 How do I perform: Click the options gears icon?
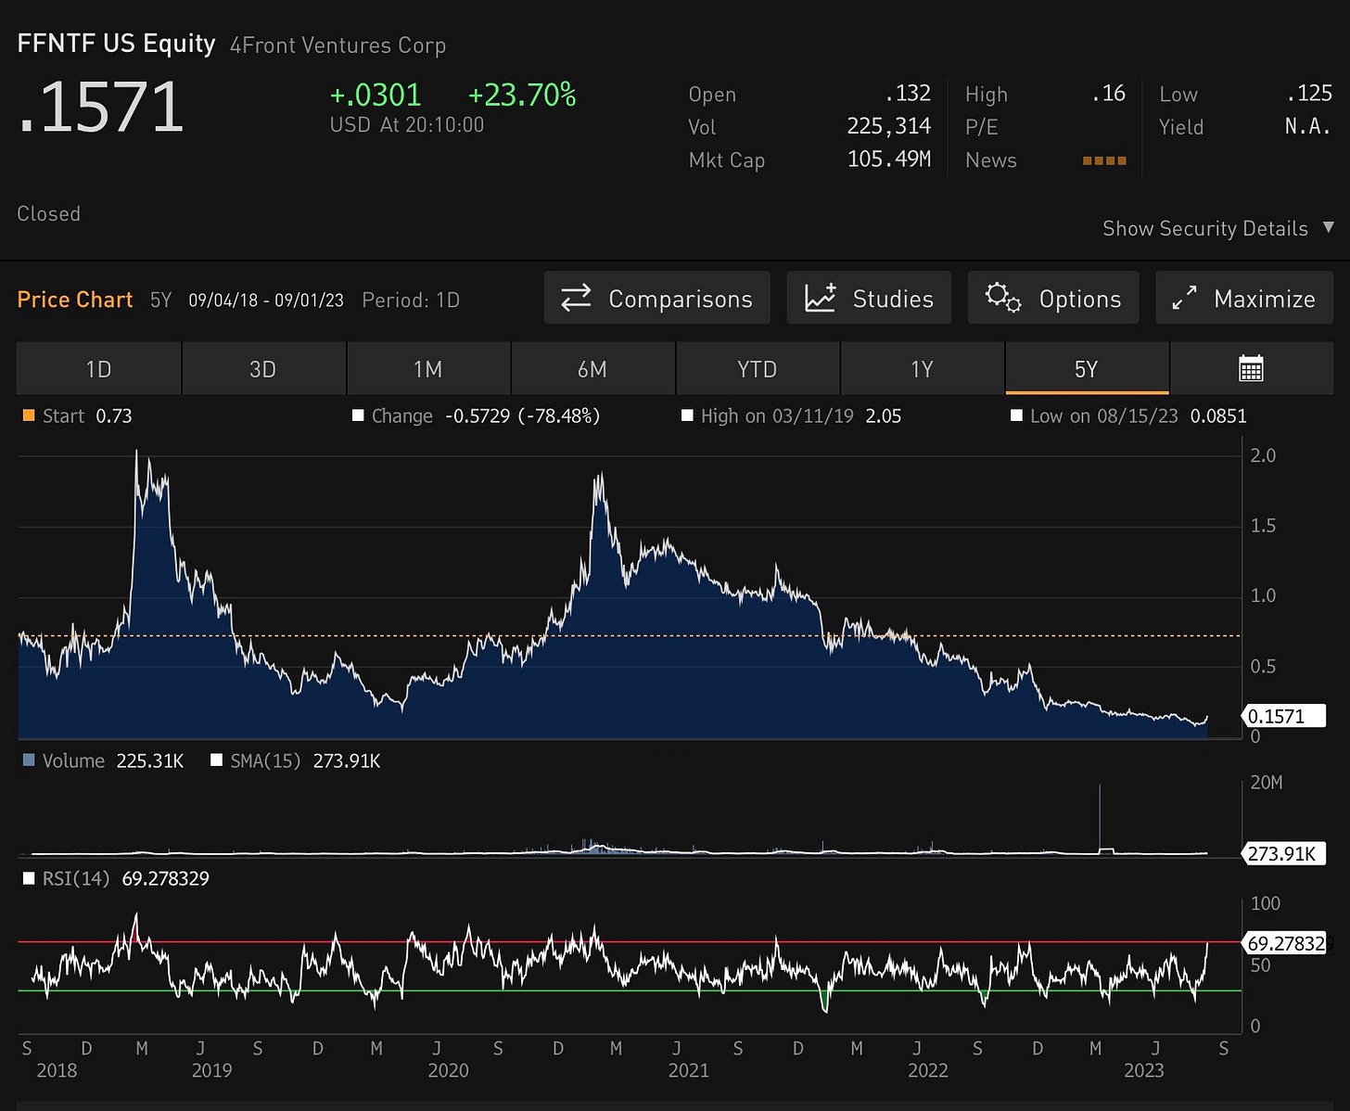[1003, 298]
